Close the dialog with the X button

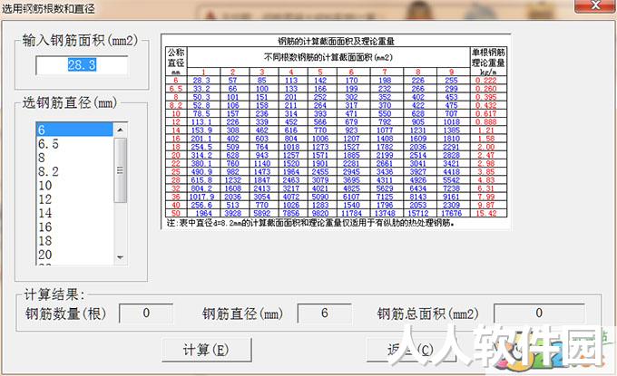pos(595,5)
